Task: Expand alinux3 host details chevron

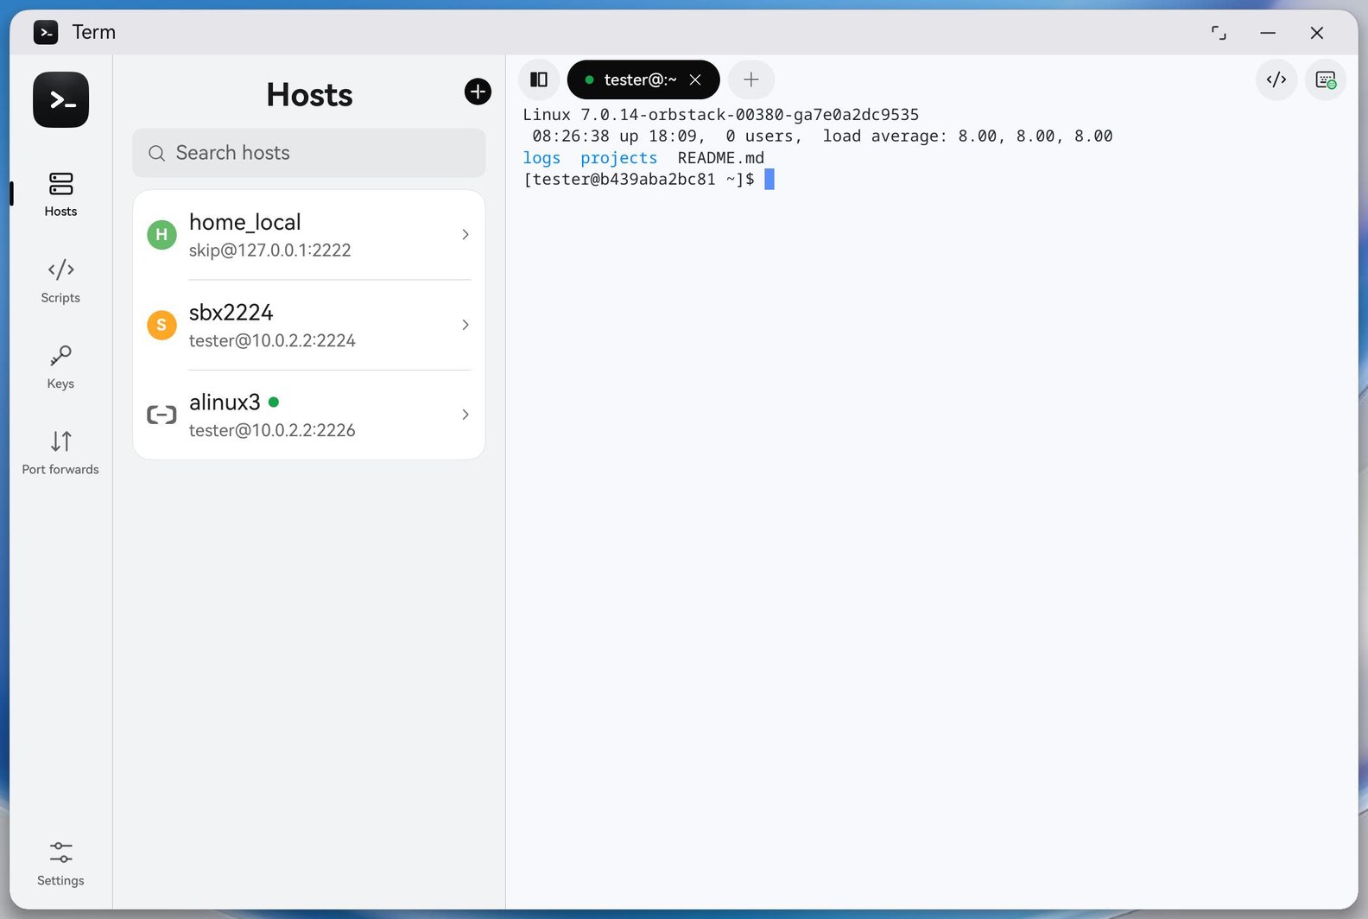Action: 465,415
